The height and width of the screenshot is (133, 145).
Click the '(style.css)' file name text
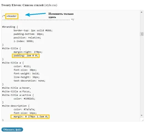pos(51,5)
